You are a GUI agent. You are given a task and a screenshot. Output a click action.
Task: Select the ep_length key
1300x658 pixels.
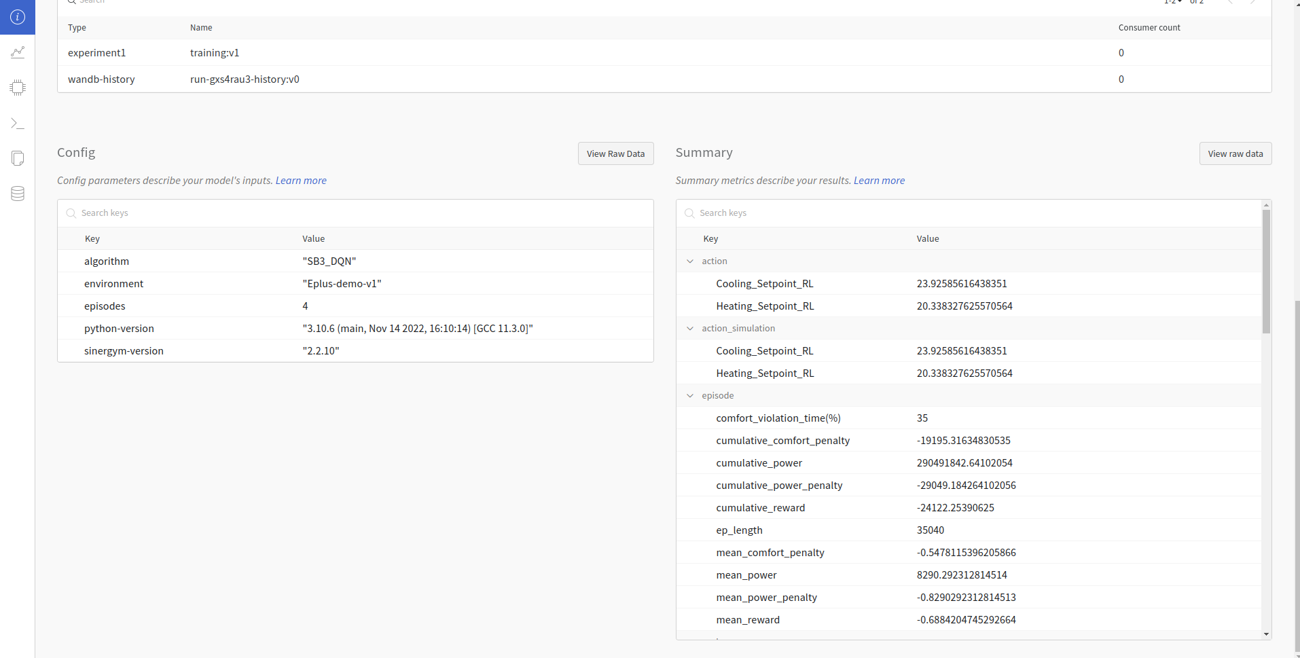[x=739, y=530]
